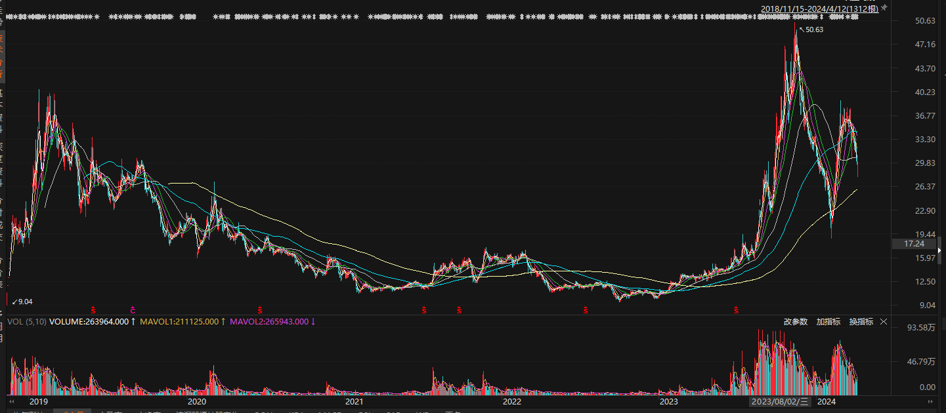Click the S event marker in 2022

coord(584,309)
